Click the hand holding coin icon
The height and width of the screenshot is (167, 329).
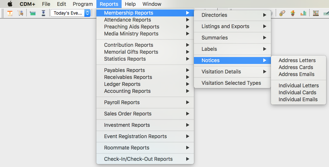tap(282, 13)
